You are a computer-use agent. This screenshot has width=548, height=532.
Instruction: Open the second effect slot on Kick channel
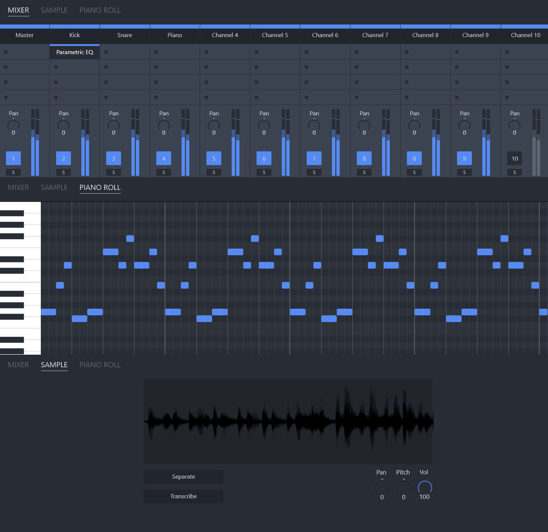(75, 67)
